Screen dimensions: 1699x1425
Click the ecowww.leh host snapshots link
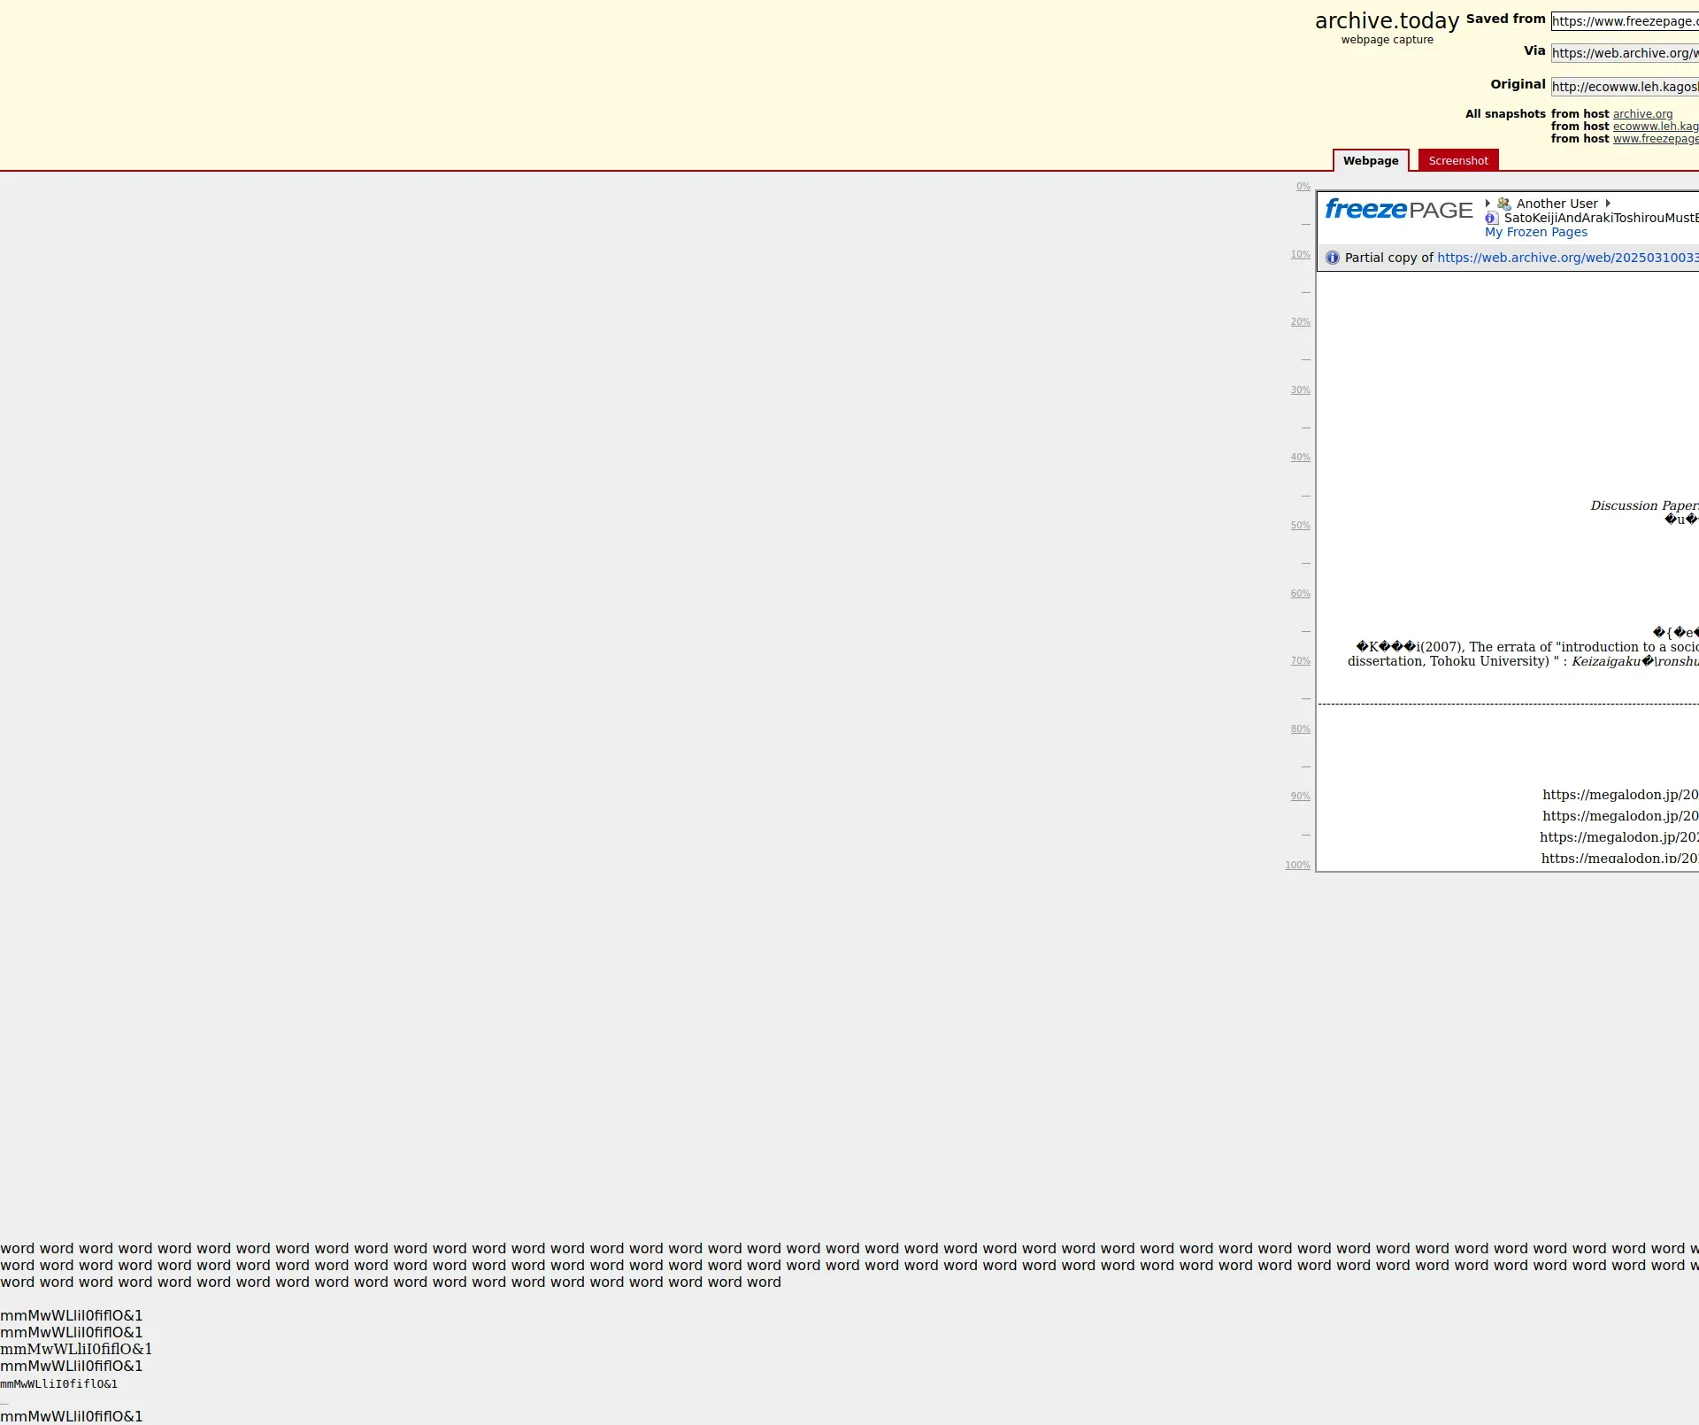(x=1655, y=127)
